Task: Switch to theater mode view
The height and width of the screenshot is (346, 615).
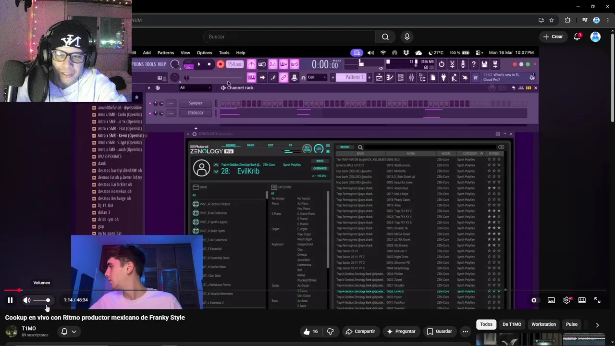Action: point(582,300)
